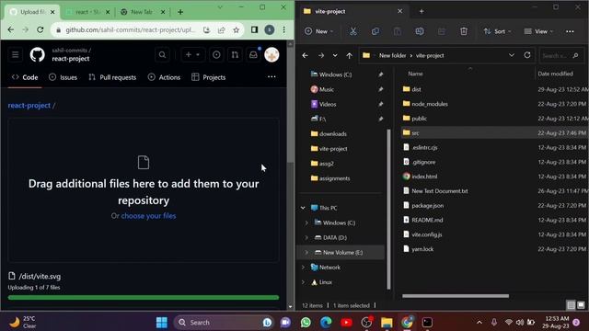The width and height of the screenshot is (589, 331).
Task: Open GitHub notifications inbox
Action: pyautogui.click(x=253, y=55)
